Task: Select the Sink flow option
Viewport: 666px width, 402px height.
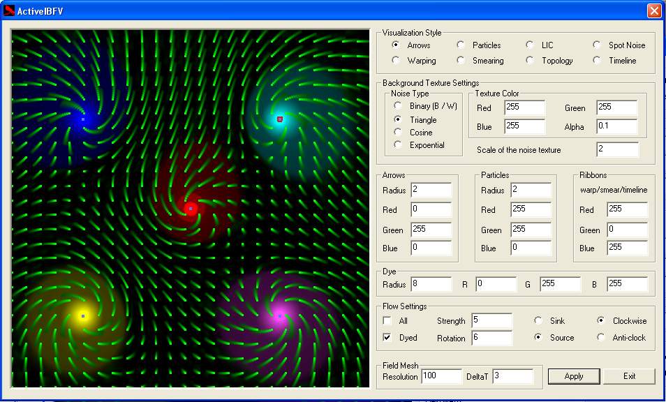Action: 538,321
